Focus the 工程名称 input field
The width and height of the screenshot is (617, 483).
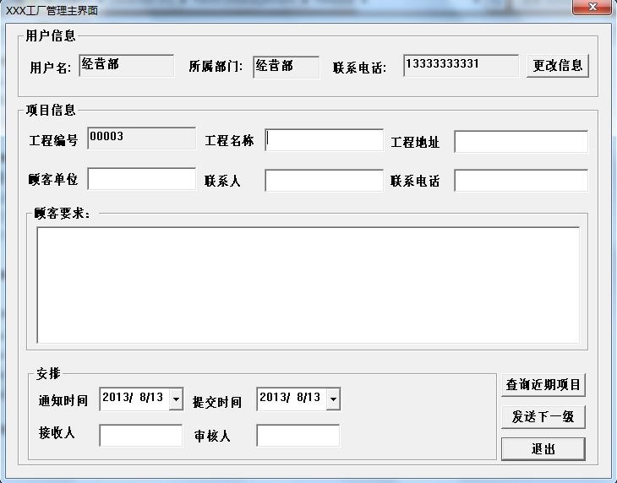pyautogui.click(x=324, y=139)
